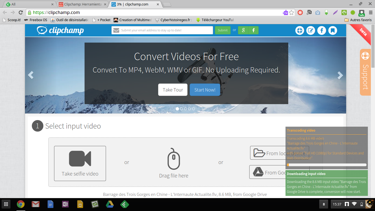Viewport: 375px width, 211px height.
Task: Click the email address input field
Action: [x=162, y=30]
